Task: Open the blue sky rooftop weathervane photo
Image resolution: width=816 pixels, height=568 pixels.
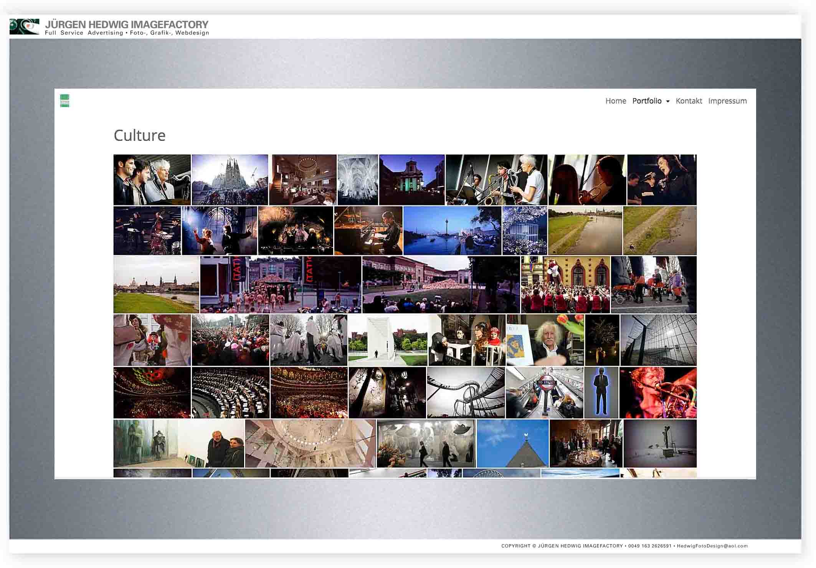Action: [512, 443]
